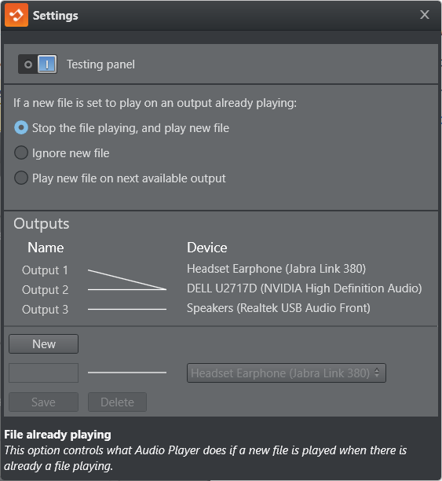442x481 pixels.
Task: Click Speakers (Realtek USB Audio Front) entry
Action: [x=279, y=308]
